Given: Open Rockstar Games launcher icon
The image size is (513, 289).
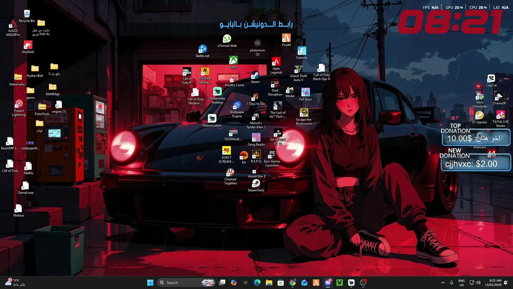Looking at the screenshot, I should tap(205, 76).
